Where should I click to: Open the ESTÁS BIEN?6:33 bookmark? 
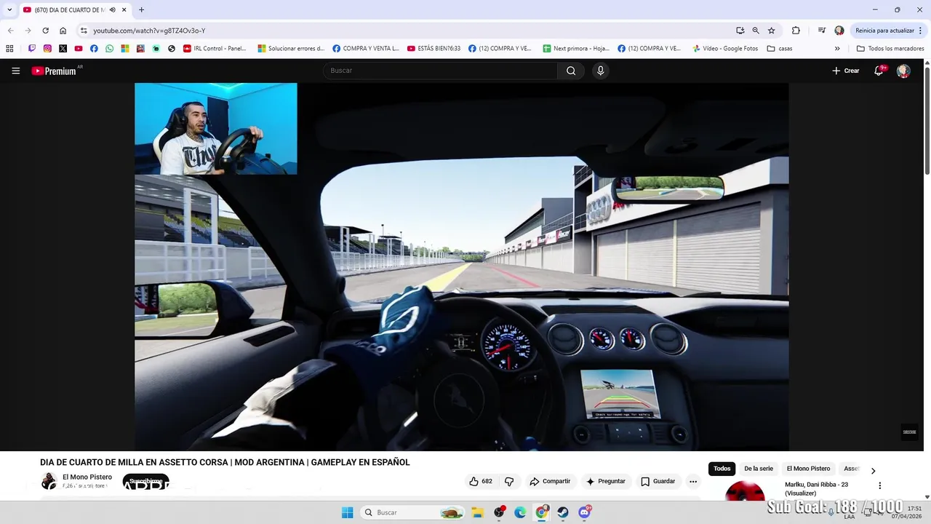coord(433,49)
